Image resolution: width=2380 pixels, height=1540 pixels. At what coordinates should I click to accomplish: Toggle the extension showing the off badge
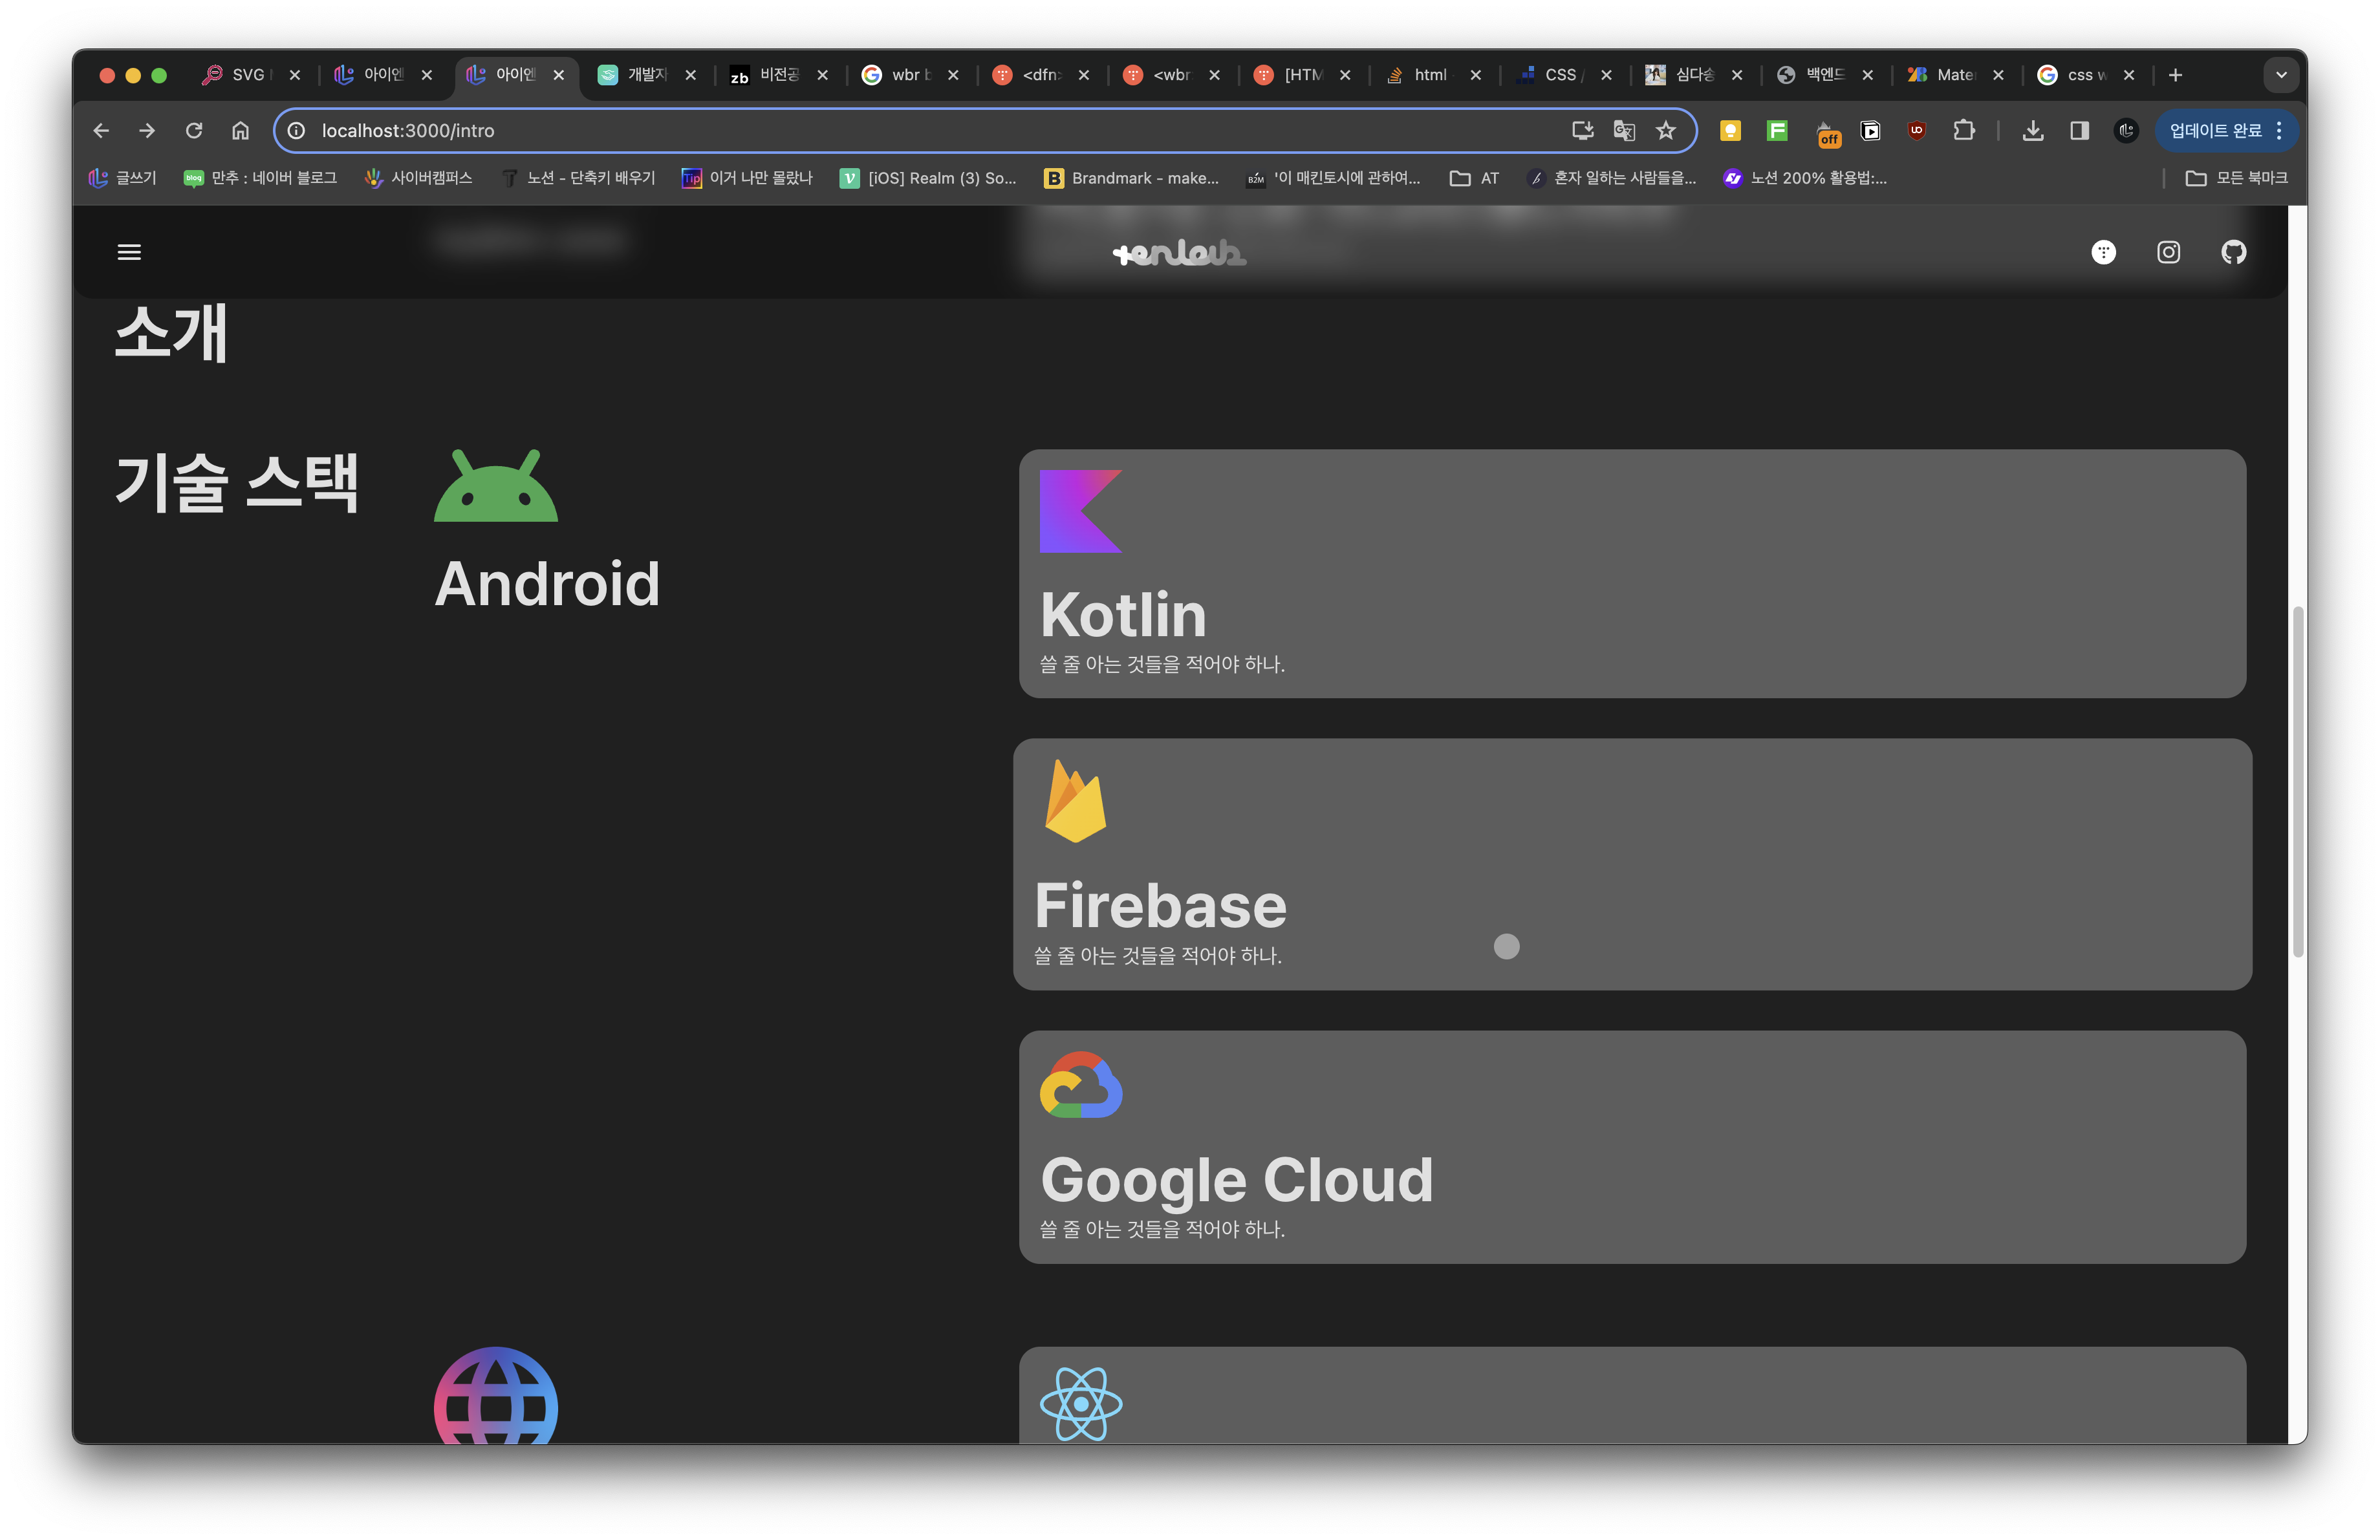[1827, 133]
